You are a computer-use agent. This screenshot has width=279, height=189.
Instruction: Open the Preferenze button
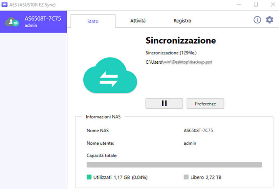205,104
